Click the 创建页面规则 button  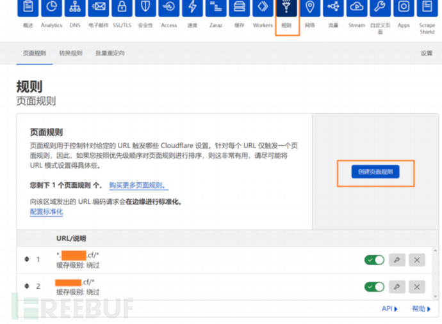pos(375,171)
